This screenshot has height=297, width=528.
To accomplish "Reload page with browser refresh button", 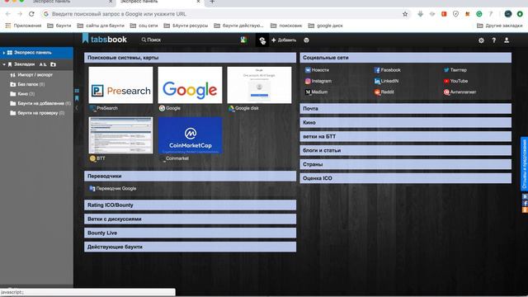I will click(31, 14).
